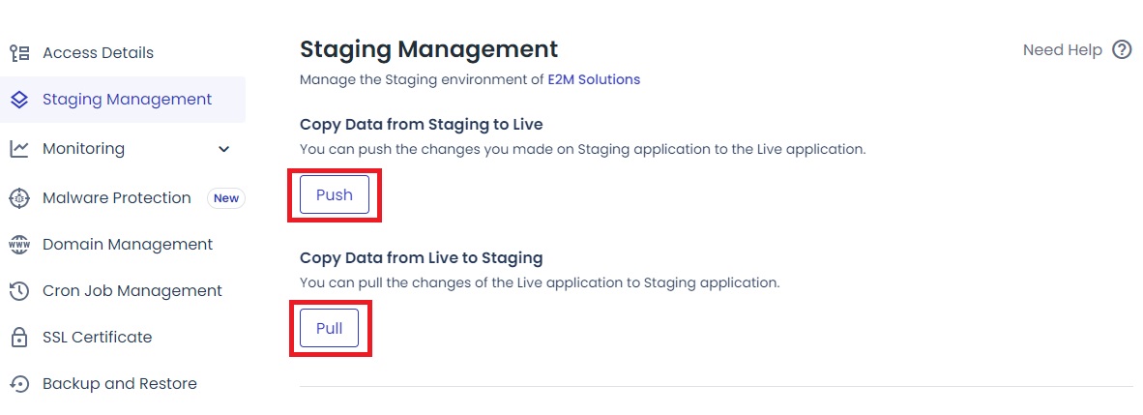Screen dimensions: 1143x415
Task: Click the Malware Protection shield icon
Action: [18, 198]
